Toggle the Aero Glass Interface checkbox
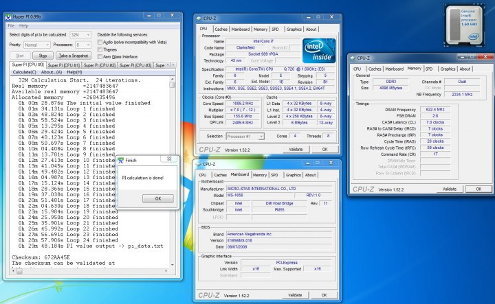 click(x=100, y=57)
